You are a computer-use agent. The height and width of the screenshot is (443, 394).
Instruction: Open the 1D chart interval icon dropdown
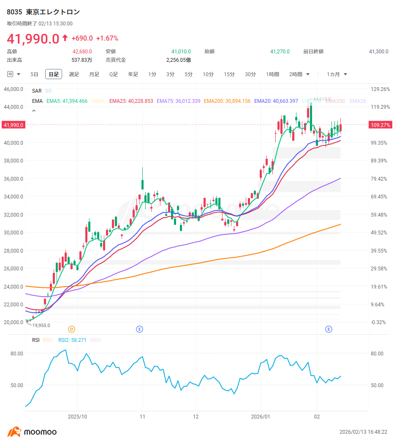14,74
